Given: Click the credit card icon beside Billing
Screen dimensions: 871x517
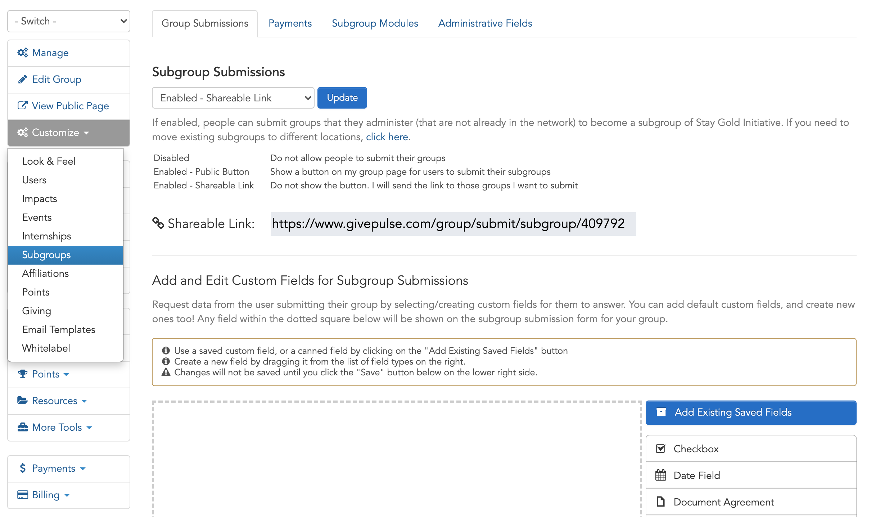Looking at the screenshot, I should (22, 495).
